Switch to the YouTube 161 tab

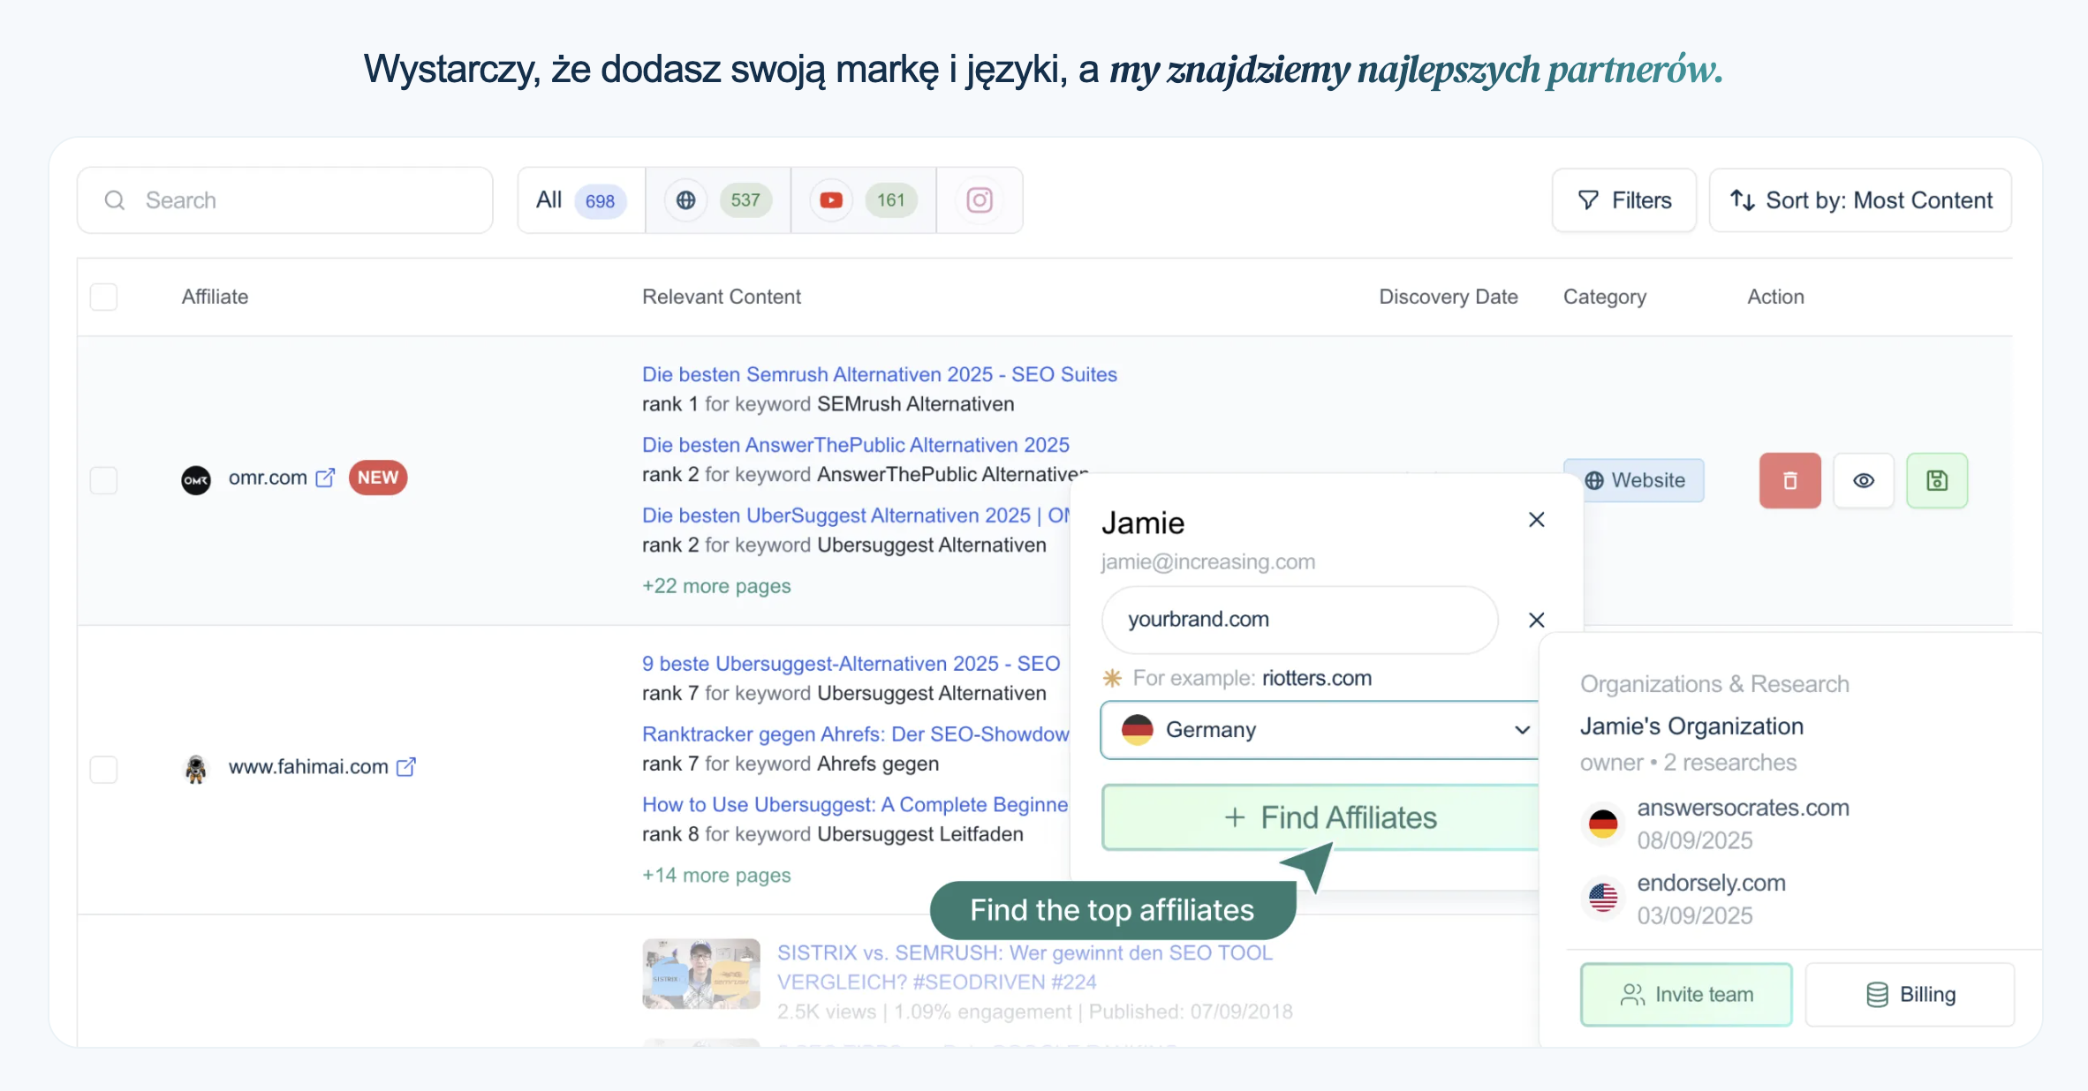(x=863, y=200)
